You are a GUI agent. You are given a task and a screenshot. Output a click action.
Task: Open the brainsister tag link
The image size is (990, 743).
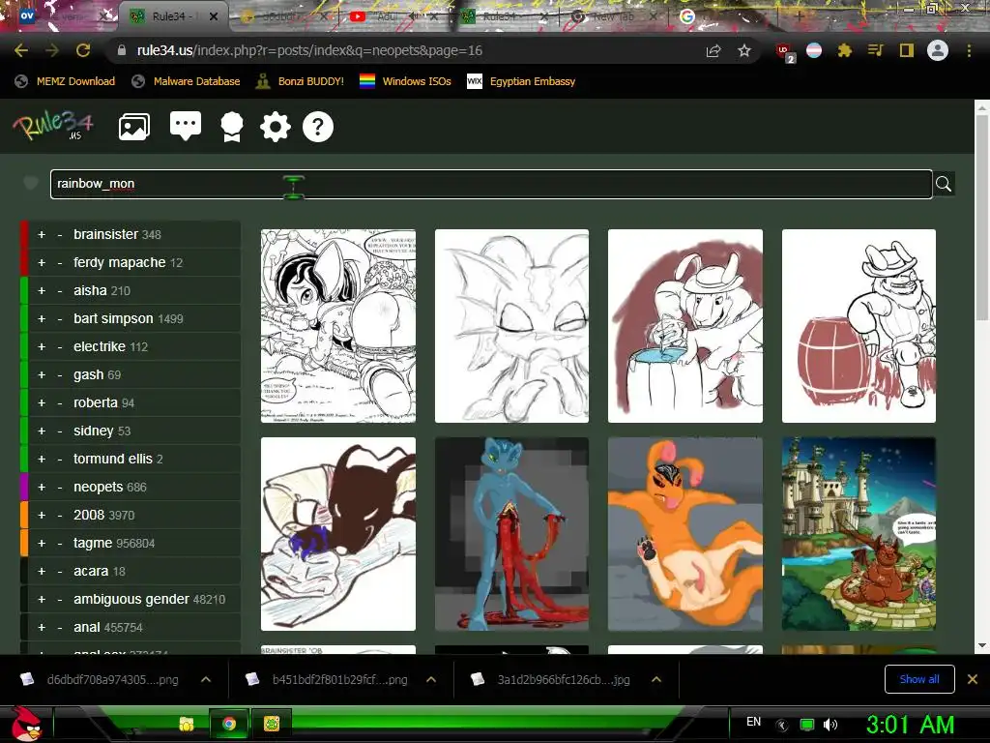[105, 234]
